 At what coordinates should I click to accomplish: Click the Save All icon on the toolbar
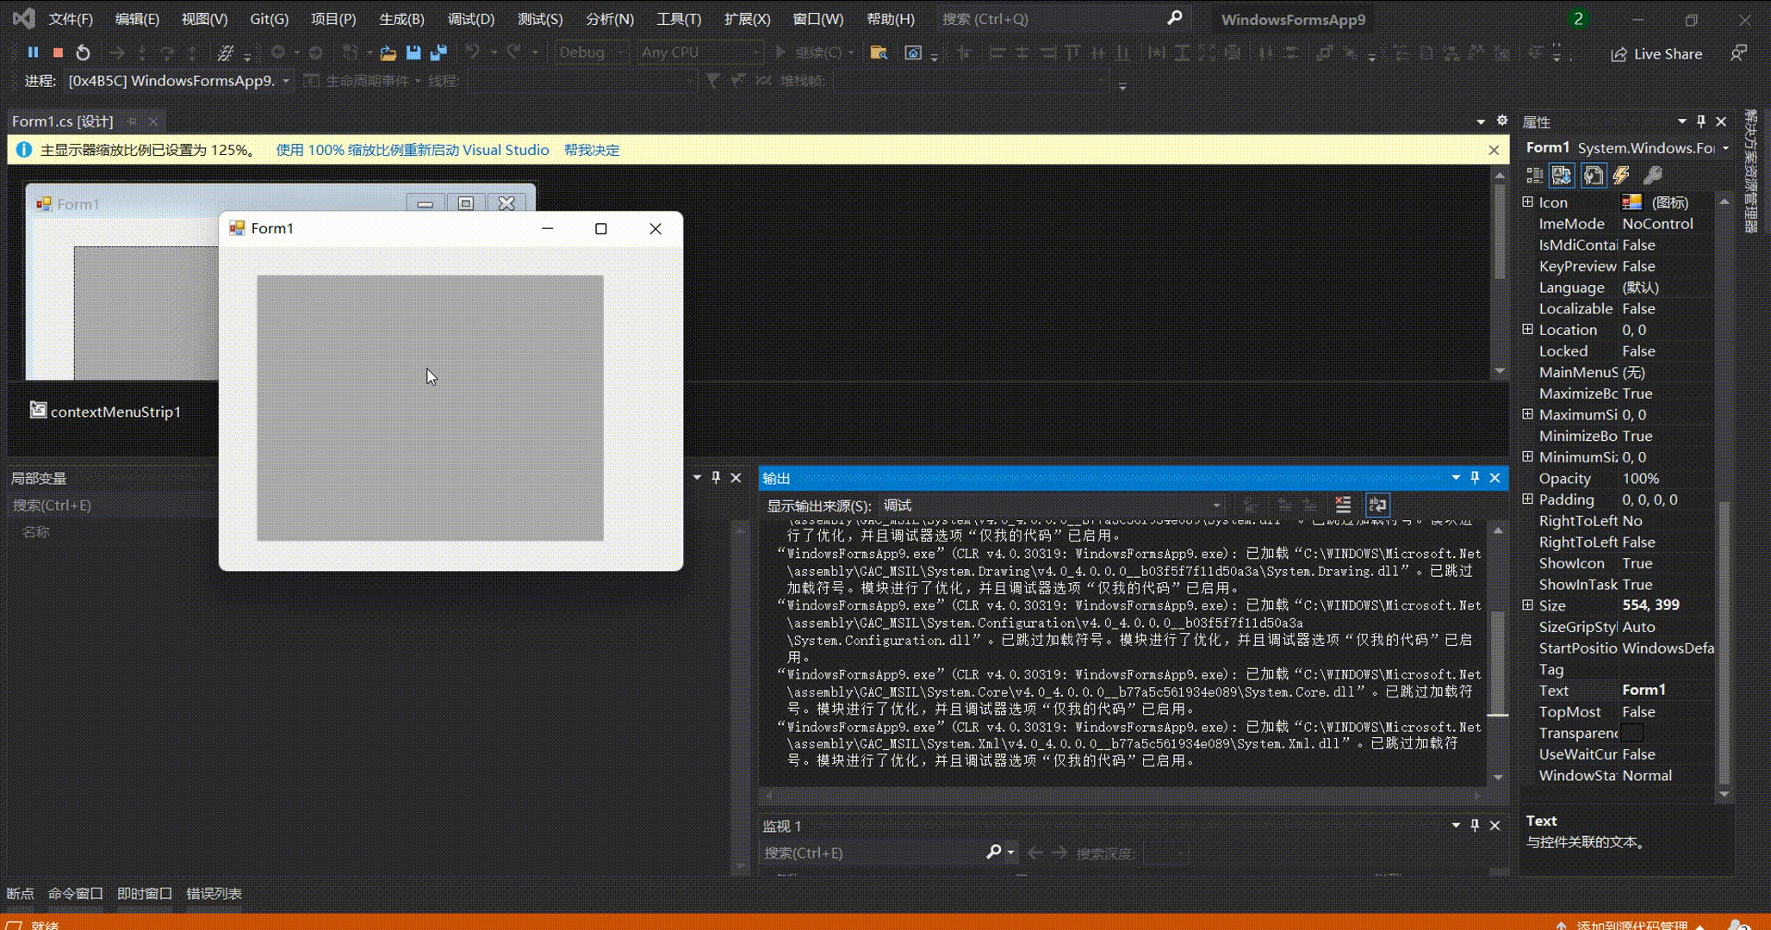[438, 53]
